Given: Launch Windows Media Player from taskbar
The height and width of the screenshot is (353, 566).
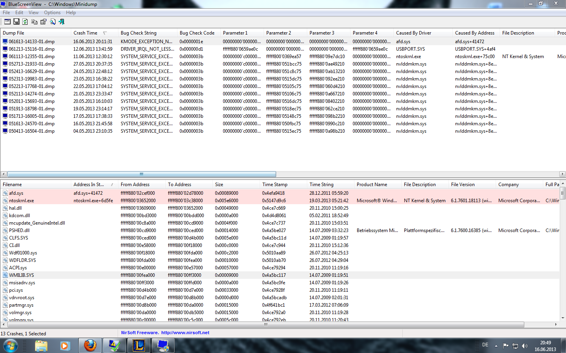Looking at the screenshot, I should [65, 346].
